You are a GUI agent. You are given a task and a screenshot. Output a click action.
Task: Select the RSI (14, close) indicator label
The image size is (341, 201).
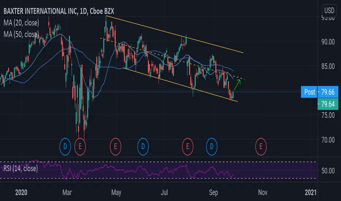(x=20, y=168)
